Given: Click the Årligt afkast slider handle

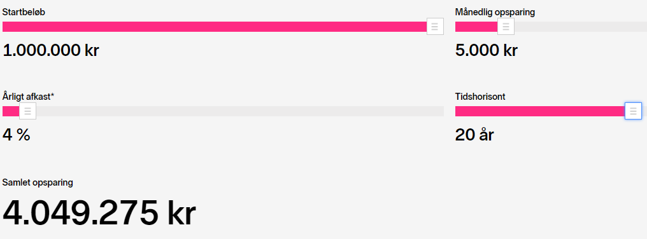Looking at the screenshot, I should click(x=27, y=111).
